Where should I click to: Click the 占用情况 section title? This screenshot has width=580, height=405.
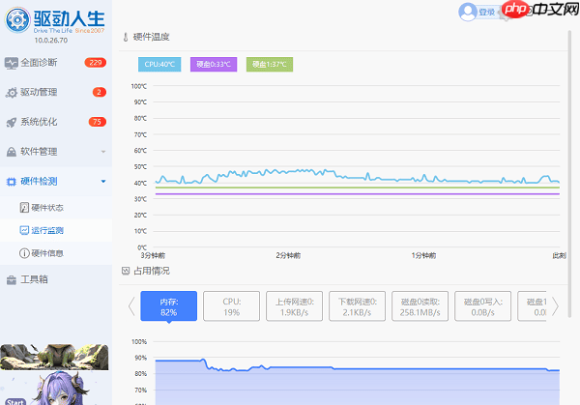point(152,271)
